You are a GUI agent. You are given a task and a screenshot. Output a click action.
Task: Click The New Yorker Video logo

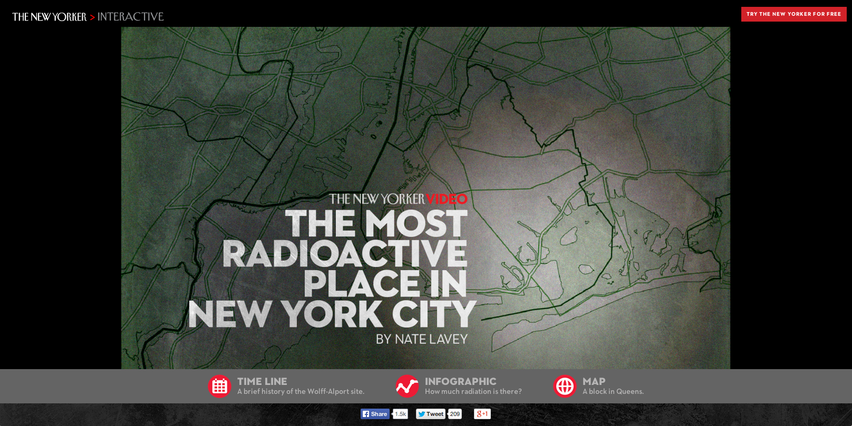398,199
